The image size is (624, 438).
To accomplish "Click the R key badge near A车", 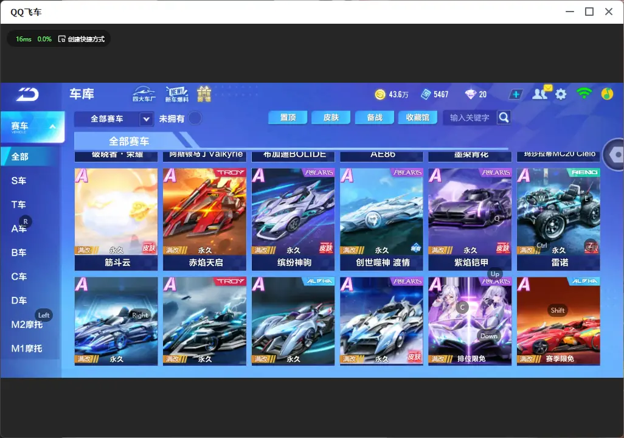I will point(26,221).
